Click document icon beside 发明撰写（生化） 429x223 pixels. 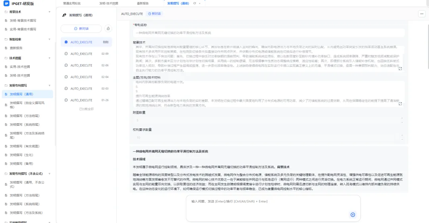pos(6,155)
